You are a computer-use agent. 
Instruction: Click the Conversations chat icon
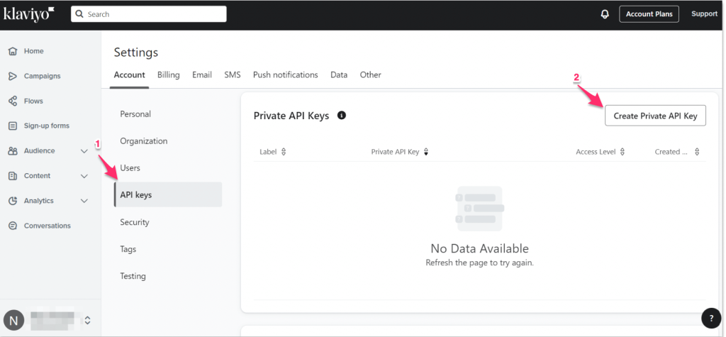(13, 226)
